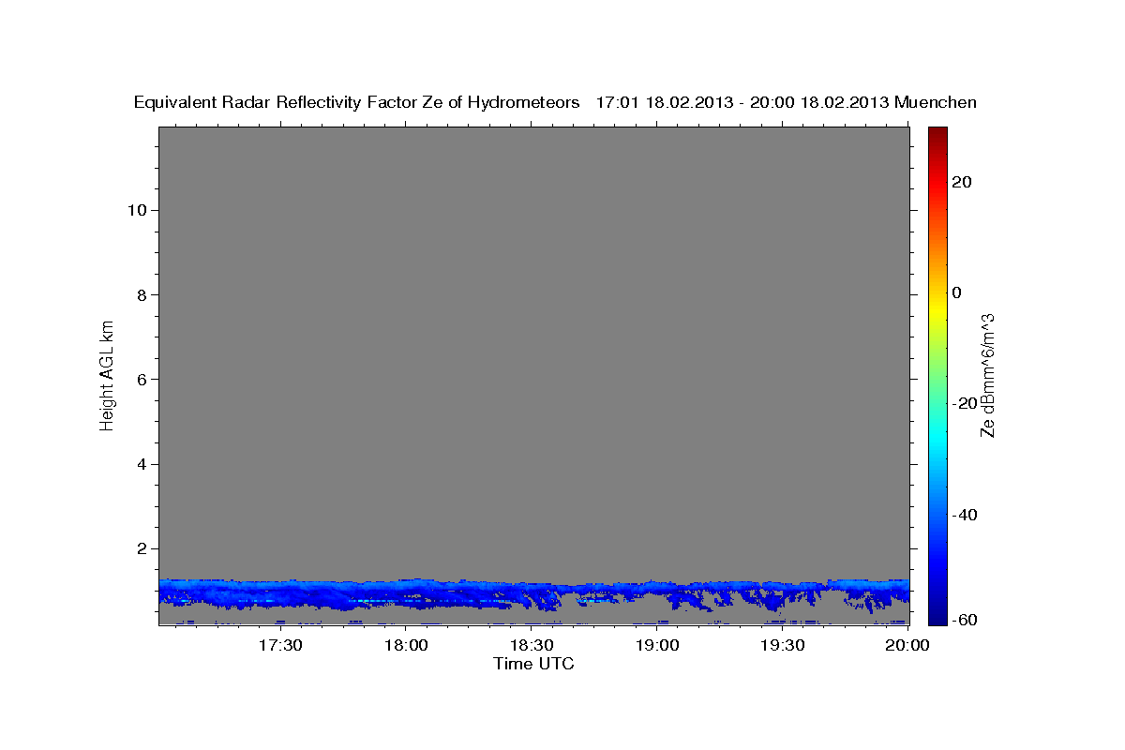
Task: Click the 20:00 time tick label
Action: 908,645
